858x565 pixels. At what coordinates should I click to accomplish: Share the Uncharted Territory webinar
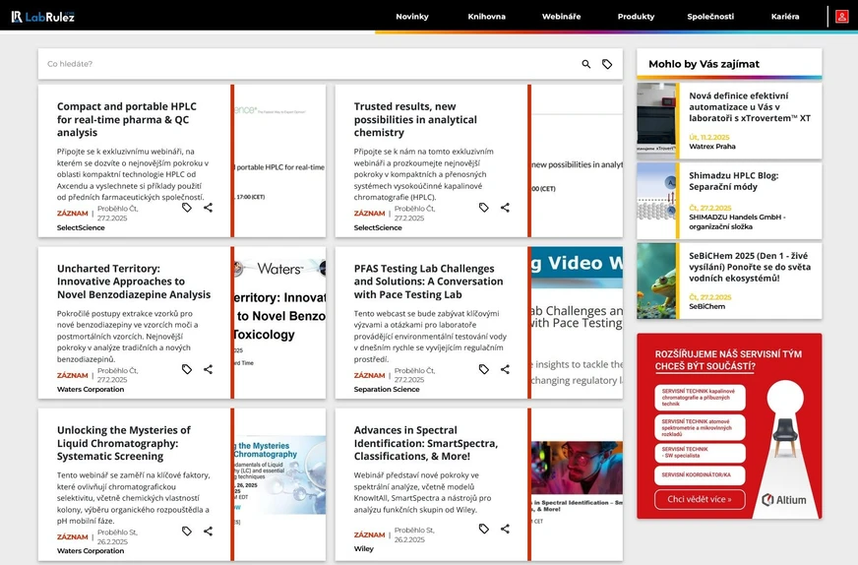point(208,369)
